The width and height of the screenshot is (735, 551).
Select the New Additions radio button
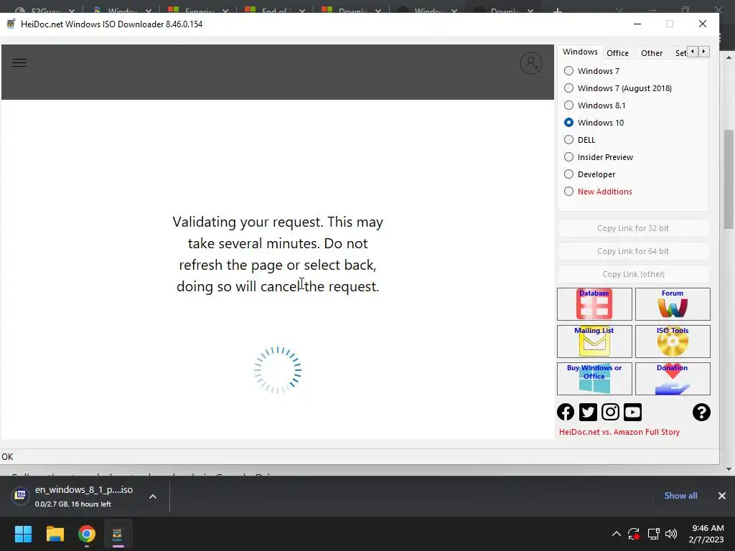click(x=568, y=191)
